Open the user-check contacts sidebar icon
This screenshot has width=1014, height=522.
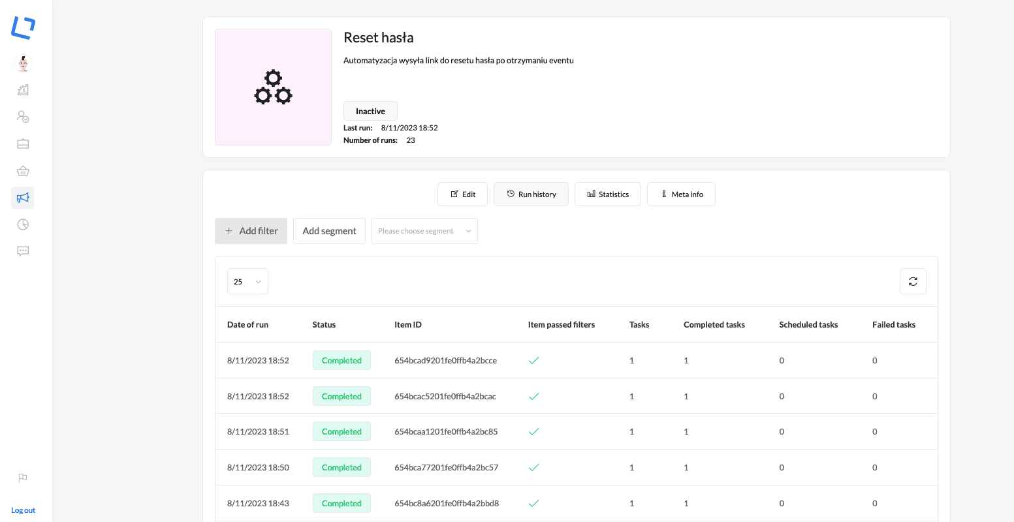(23, 117)
